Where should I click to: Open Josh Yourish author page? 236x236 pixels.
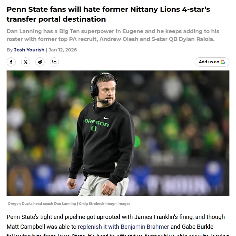[29, 50]
